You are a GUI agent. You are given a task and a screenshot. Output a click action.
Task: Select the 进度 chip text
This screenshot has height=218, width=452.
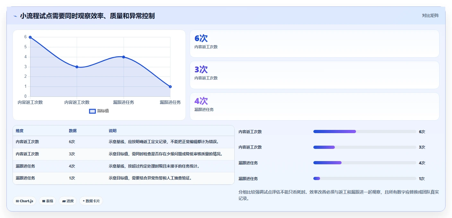(x=70, y=201)
